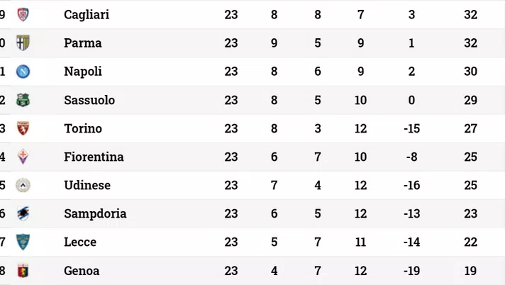This screenshot has width=505, height=285.
Task: Open the Fiorentina team name link
Action: click(94, 157)
